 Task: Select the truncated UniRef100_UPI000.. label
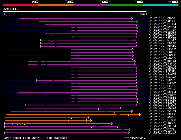pyautogui.click(x=164, y=120)
